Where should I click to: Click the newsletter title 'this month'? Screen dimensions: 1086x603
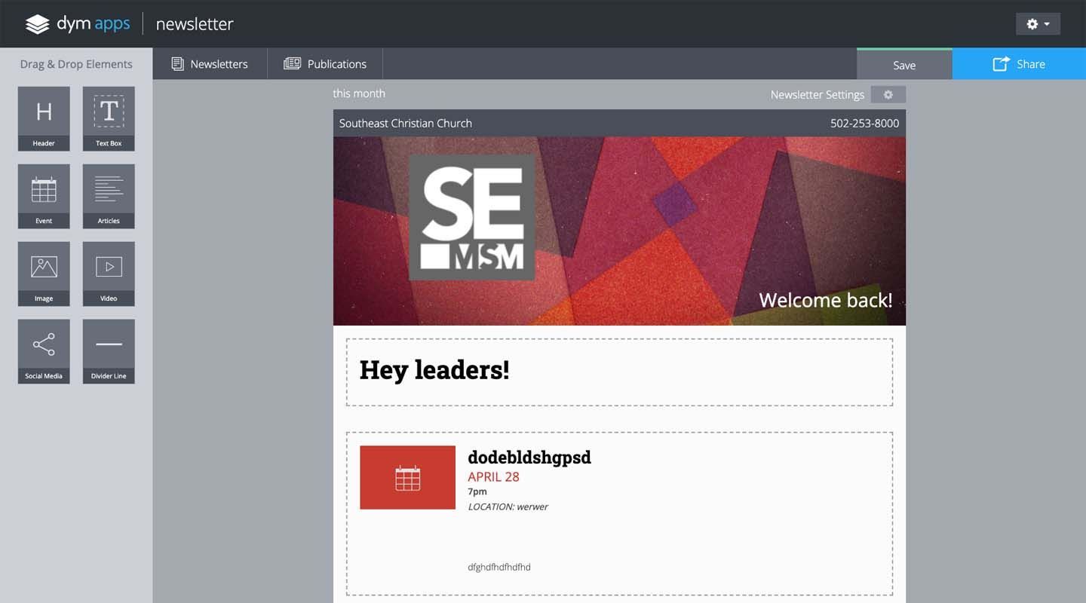pyautogui.click(x=359, y=93)
